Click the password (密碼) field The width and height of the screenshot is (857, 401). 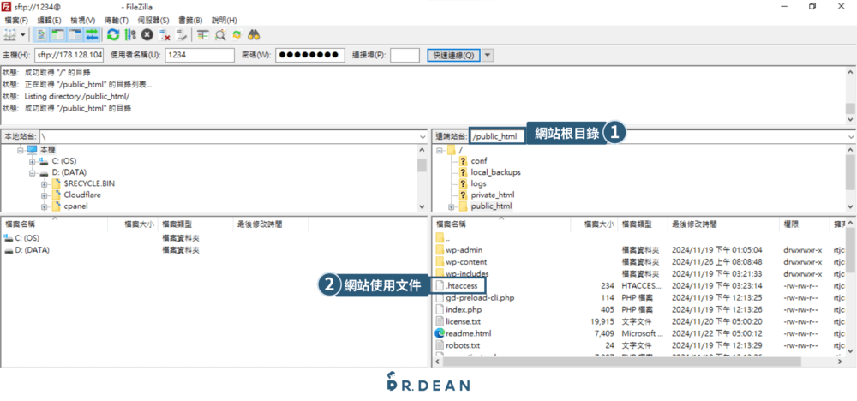(310, 55)
